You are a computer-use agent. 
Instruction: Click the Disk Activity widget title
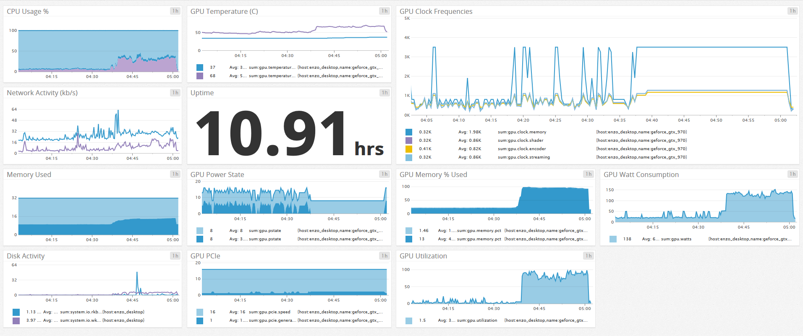click(26, 256)
